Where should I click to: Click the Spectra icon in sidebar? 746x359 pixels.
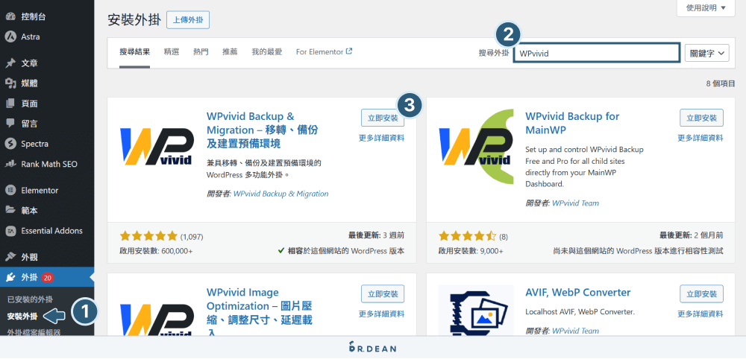coord(10,144)
